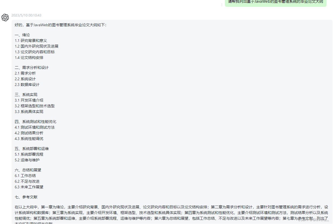
Task: Click the line 5.2 运维与维护
Action: point(27,160)
